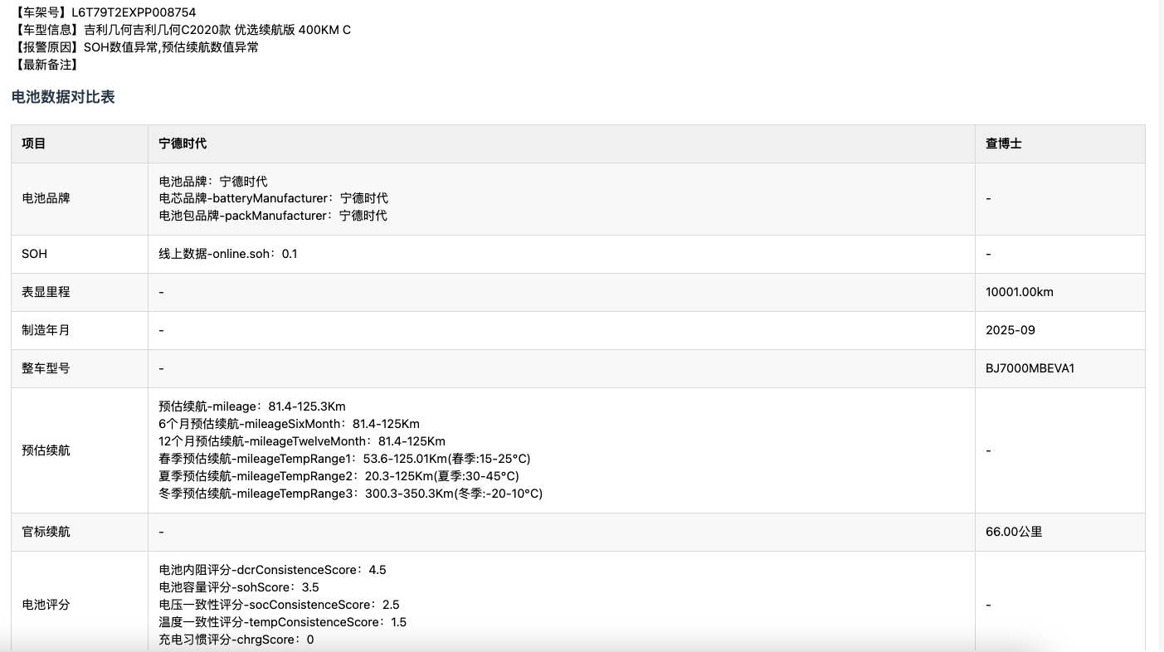This screenshot has height=652, width=1164.
Task: Click the dcrConsistenceScore 4.5 line
Action: click(x=272, y=571)
